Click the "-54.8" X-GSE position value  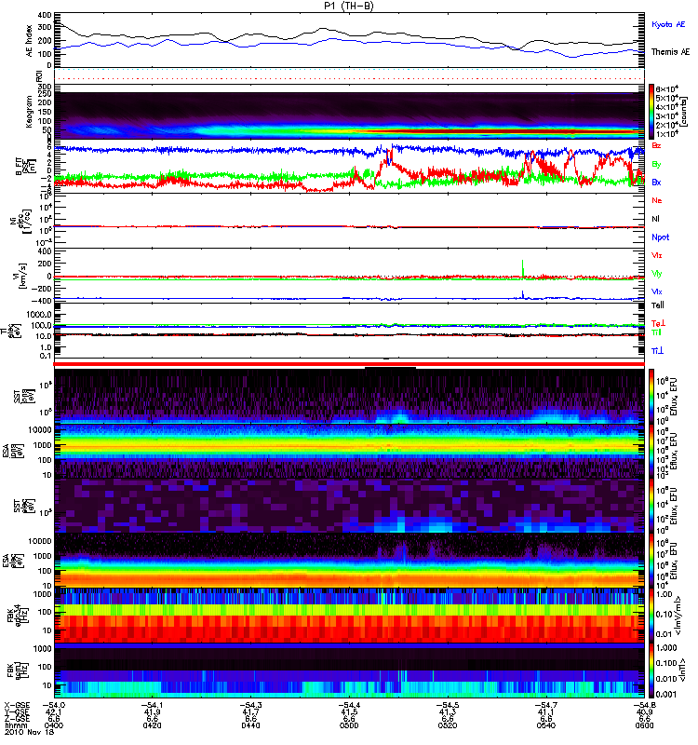pos(644,706)
